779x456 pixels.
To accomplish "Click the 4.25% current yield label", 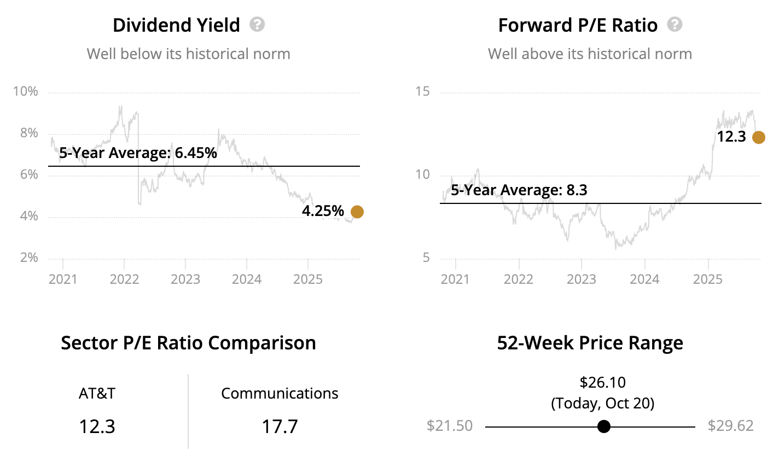I will point(323,211).
